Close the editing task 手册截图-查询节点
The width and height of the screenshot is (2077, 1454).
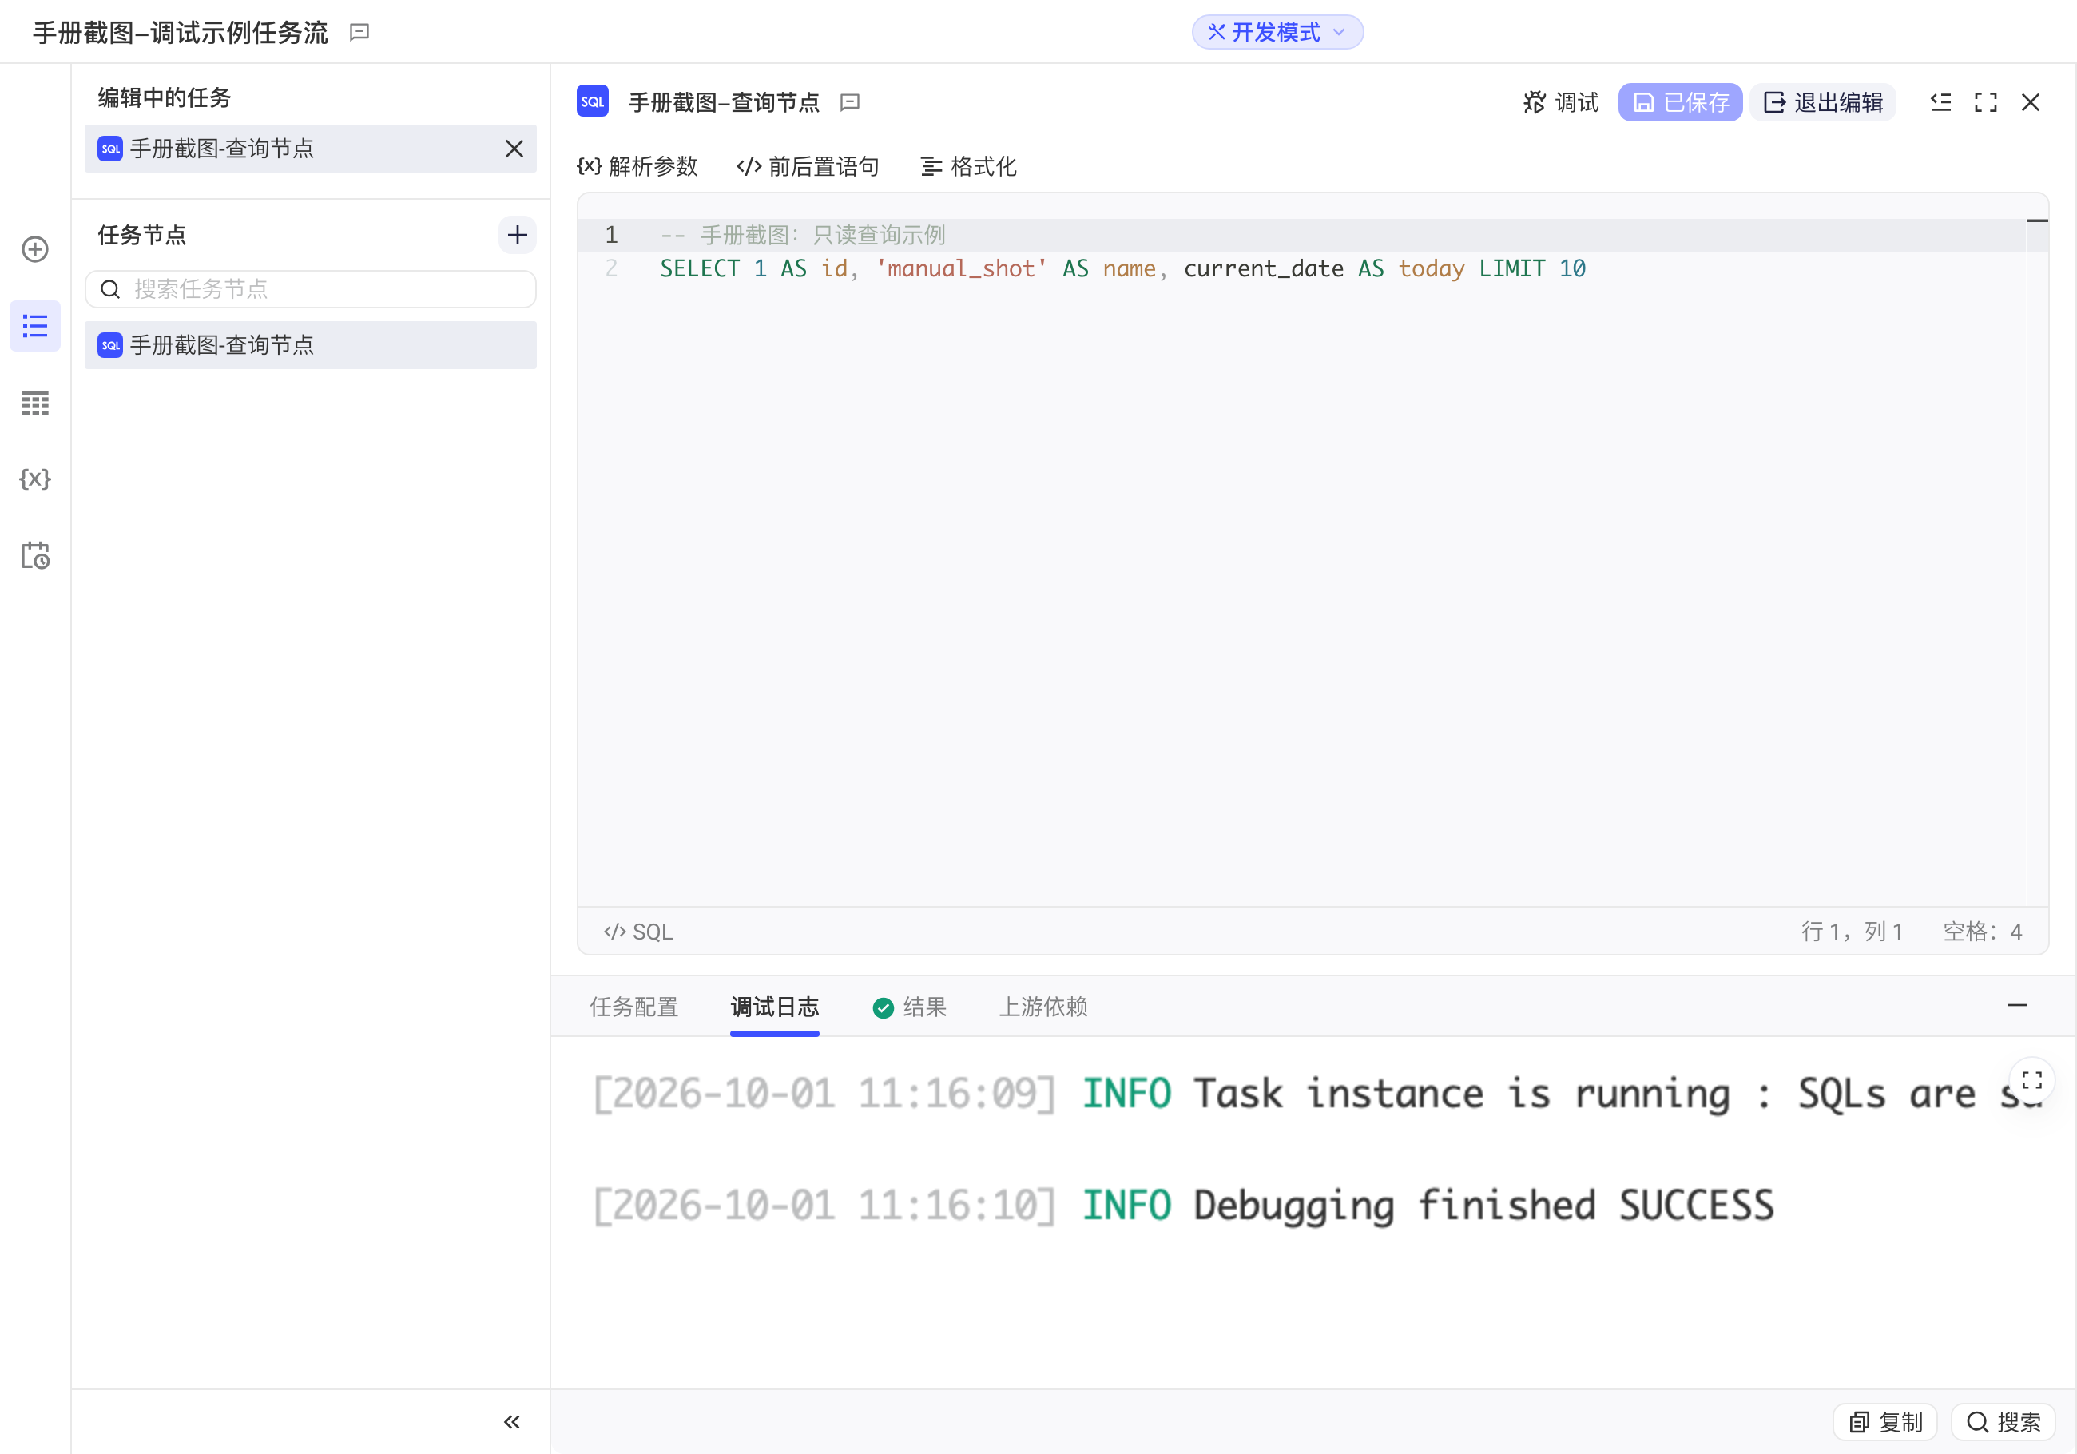click(514, 149)
